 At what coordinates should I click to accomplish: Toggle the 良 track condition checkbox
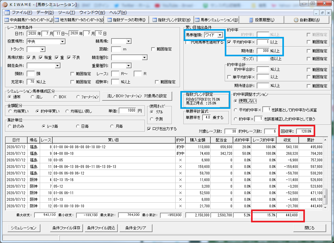[28, 58]
